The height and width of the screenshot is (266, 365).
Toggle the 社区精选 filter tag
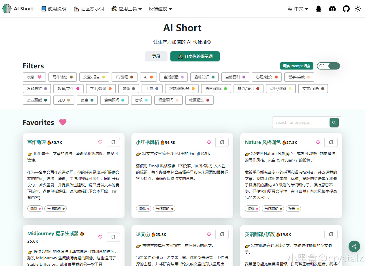(199, 100)
